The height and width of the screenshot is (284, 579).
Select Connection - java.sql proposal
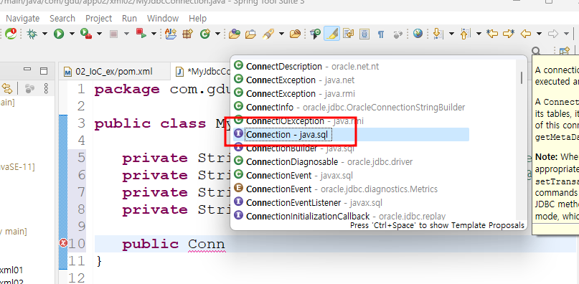pyautogui.click(x=351, y=134)
